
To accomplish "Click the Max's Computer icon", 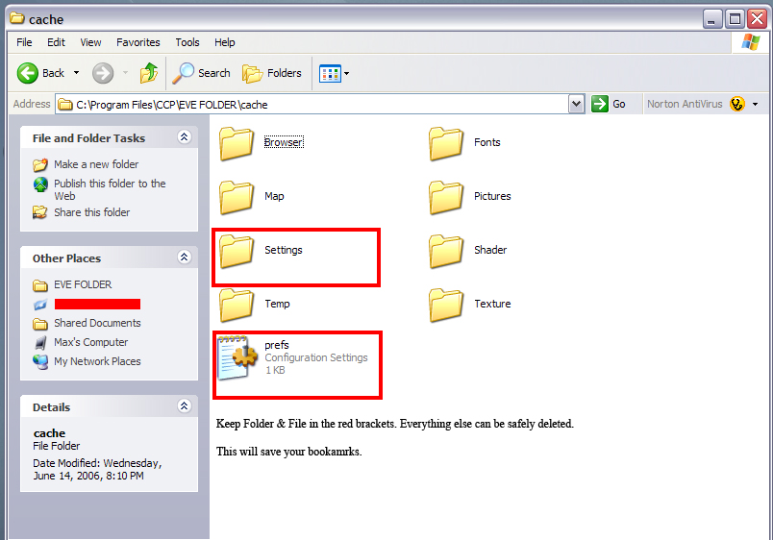I will [x=40, y=342].
